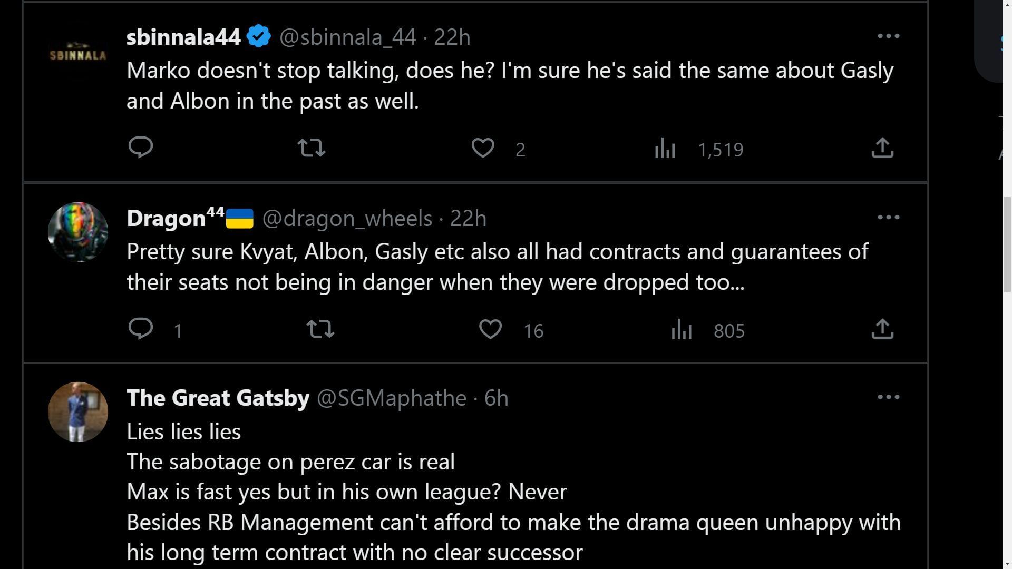Screen dimensions: 1012x569
Task: Open the @sbinnala_44 handle link
Action: [347, 37]
